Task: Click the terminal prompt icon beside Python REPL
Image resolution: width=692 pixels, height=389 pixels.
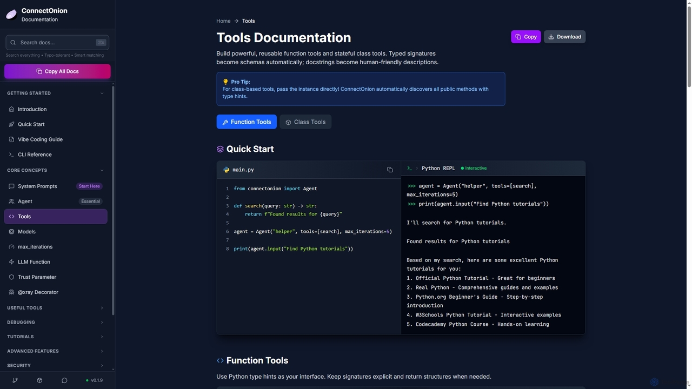Action: click(x=410, y=169)
